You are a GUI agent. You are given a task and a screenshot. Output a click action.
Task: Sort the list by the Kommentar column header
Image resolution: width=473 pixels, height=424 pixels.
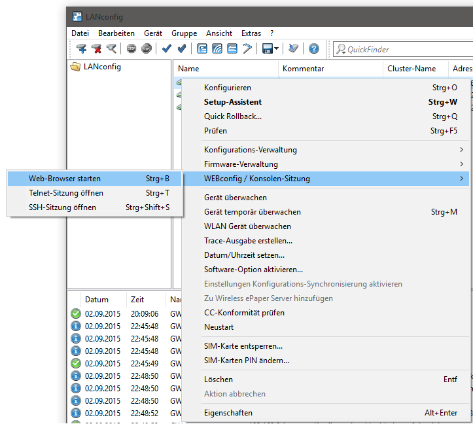click(303, 69)
